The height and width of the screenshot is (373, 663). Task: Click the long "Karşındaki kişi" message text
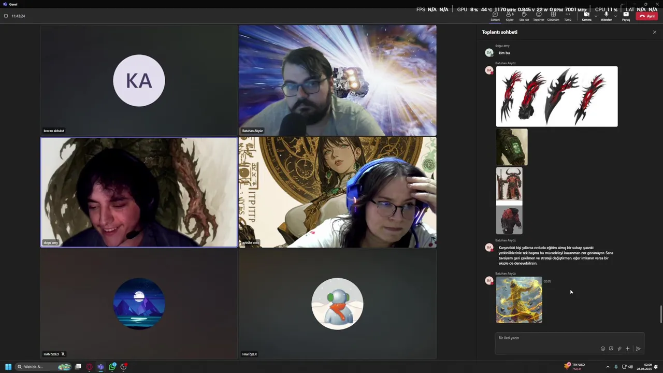[556, 255]
